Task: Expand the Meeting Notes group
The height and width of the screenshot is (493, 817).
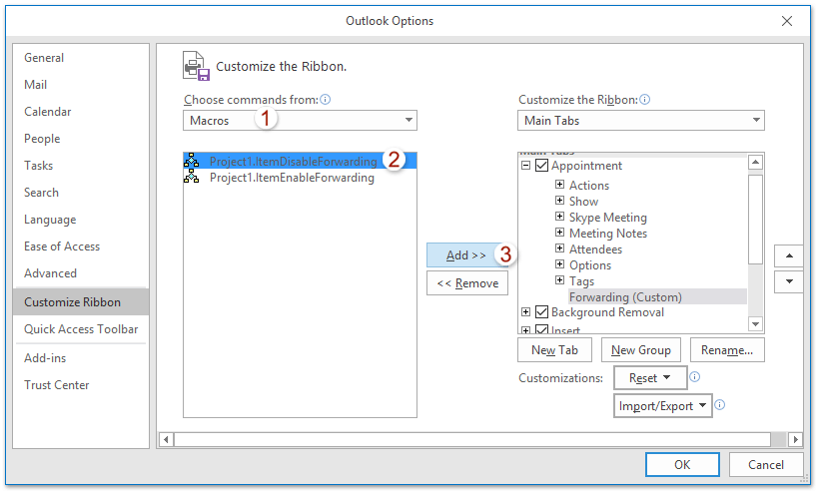Action: (560, 234)
